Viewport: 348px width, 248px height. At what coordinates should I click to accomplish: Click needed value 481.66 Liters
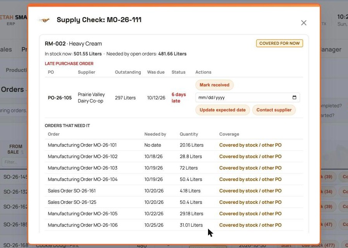pyautogui.click(x=172, y=54)
